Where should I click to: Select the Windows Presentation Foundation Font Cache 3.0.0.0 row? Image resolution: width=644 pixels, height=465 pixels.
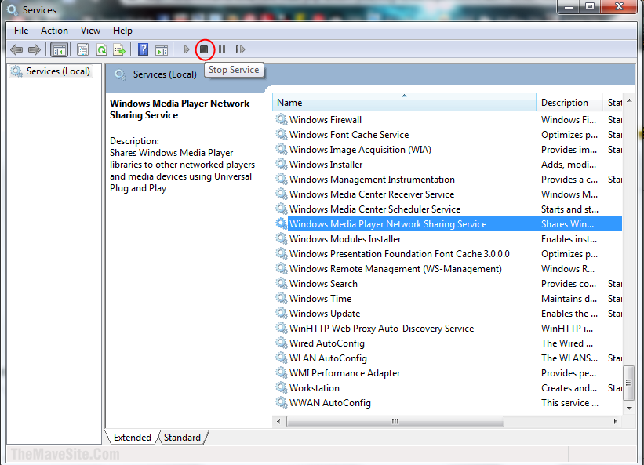pos(447,253)
